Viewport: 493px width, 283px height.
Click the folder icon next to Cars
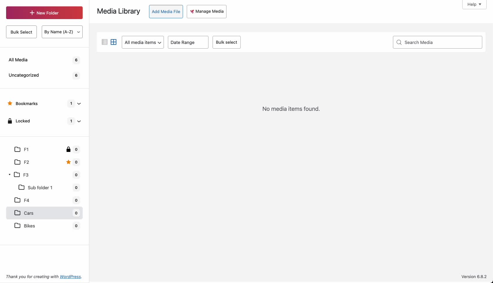(17, 213)
